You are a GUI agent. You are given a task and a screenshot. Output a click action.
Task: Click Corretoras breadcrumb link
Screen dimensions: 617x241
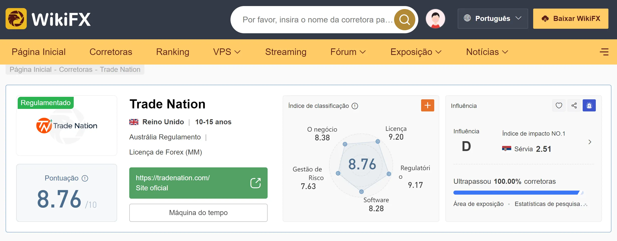76,70
